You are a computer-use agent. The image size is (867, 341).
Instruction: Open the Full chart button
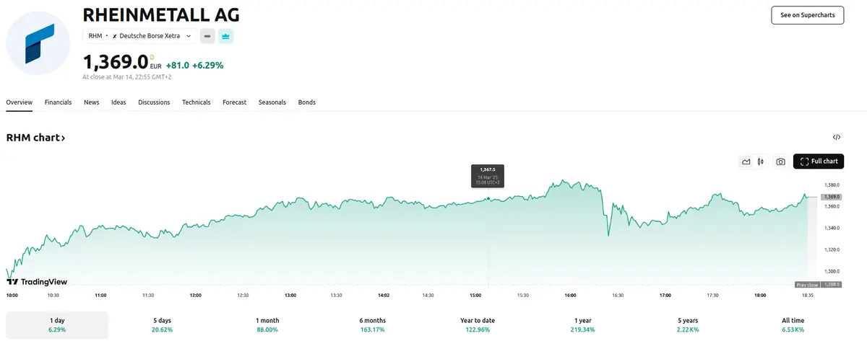(x=819, y=161)
